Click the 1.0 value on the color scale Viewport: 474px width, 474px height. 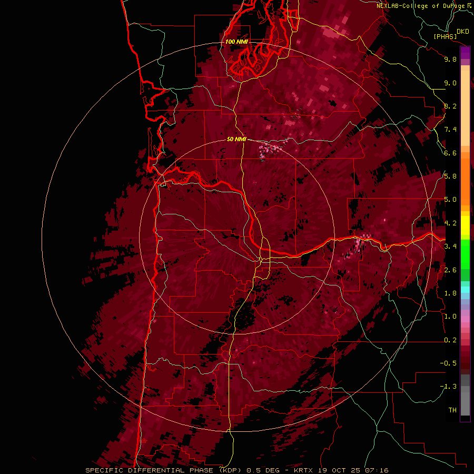point(450,317)
